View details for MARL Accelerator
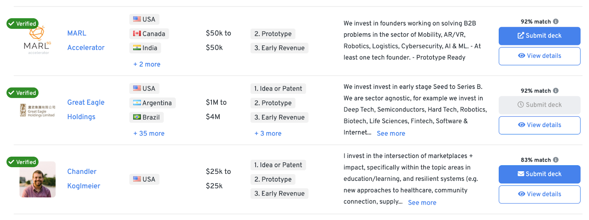 (x=539, y=56)
